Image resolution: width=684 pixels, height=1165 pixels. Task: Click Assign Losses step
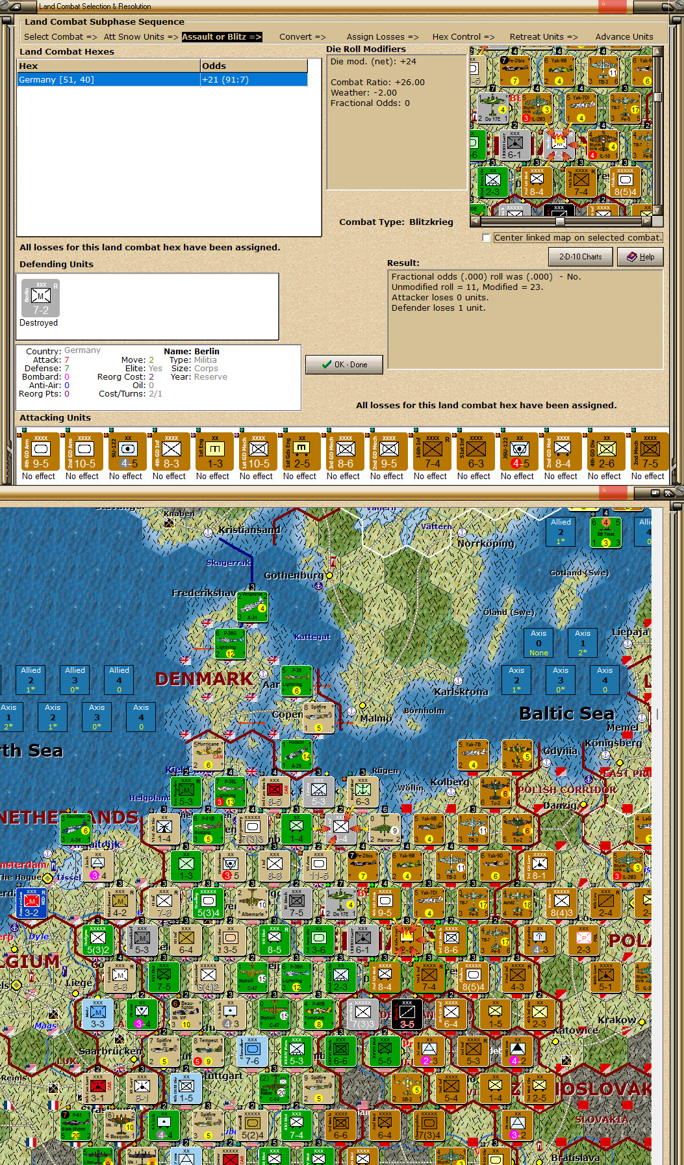383,37
